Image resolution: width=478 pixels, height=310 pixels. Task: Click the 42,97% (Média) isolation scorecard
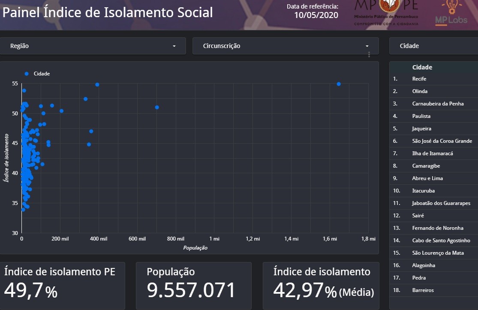click(x=321, y=286)
